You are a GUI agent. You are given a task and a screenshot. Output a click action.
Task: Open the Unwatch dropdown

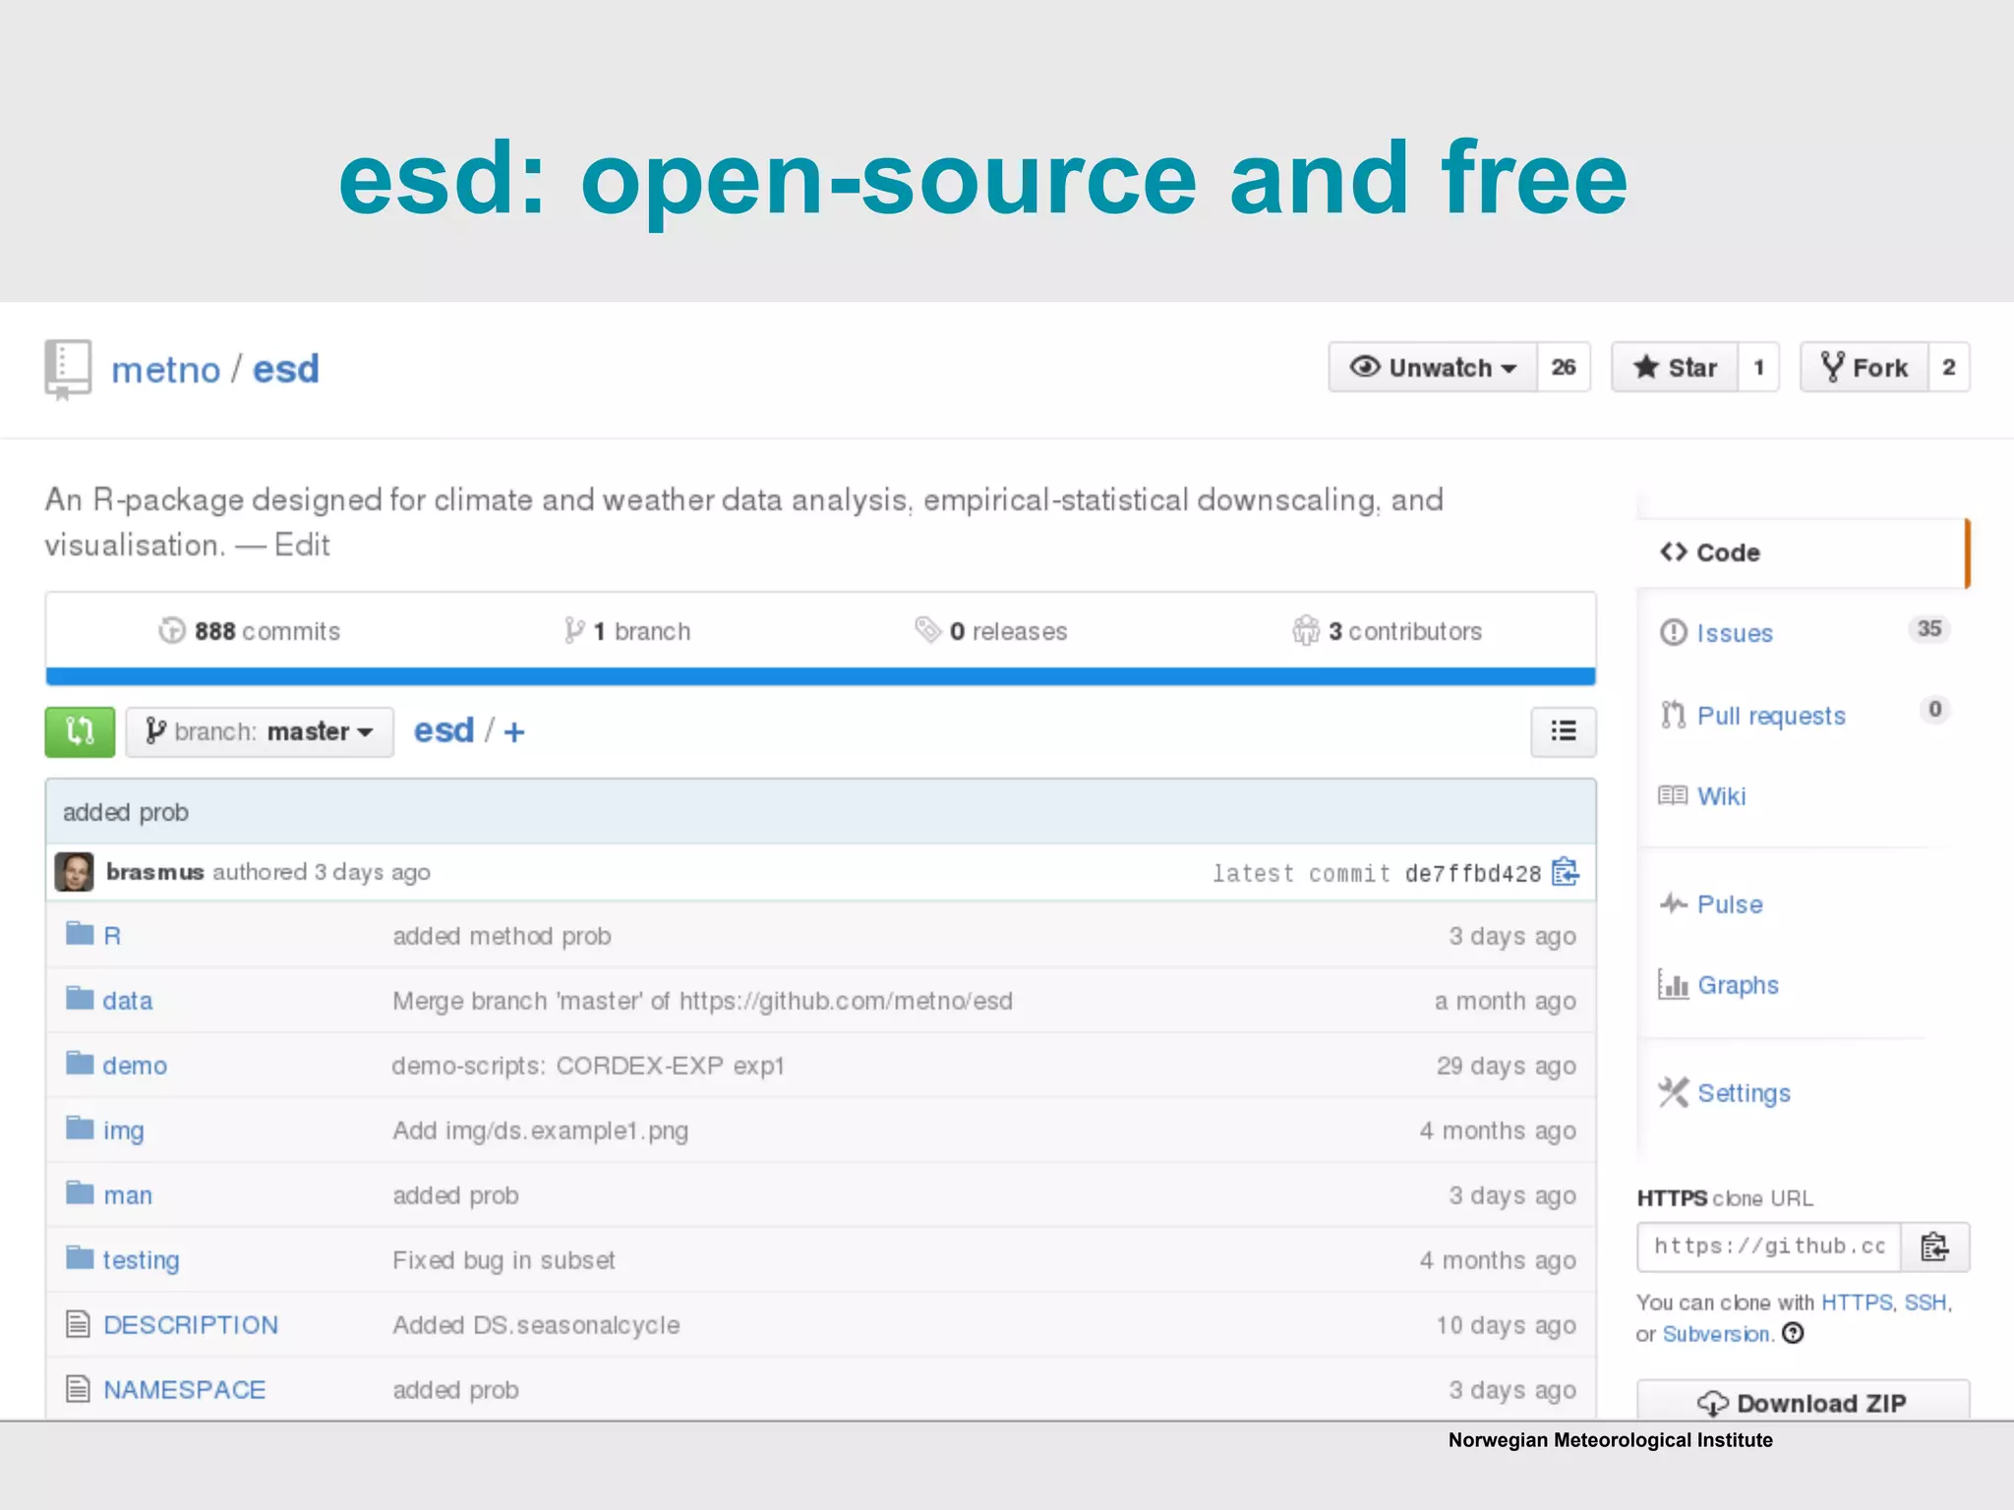tap(1433, 368)
